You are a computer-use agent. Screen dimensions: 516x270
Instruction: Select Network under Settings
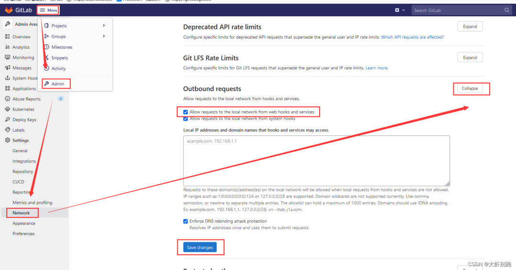(21, 213)
